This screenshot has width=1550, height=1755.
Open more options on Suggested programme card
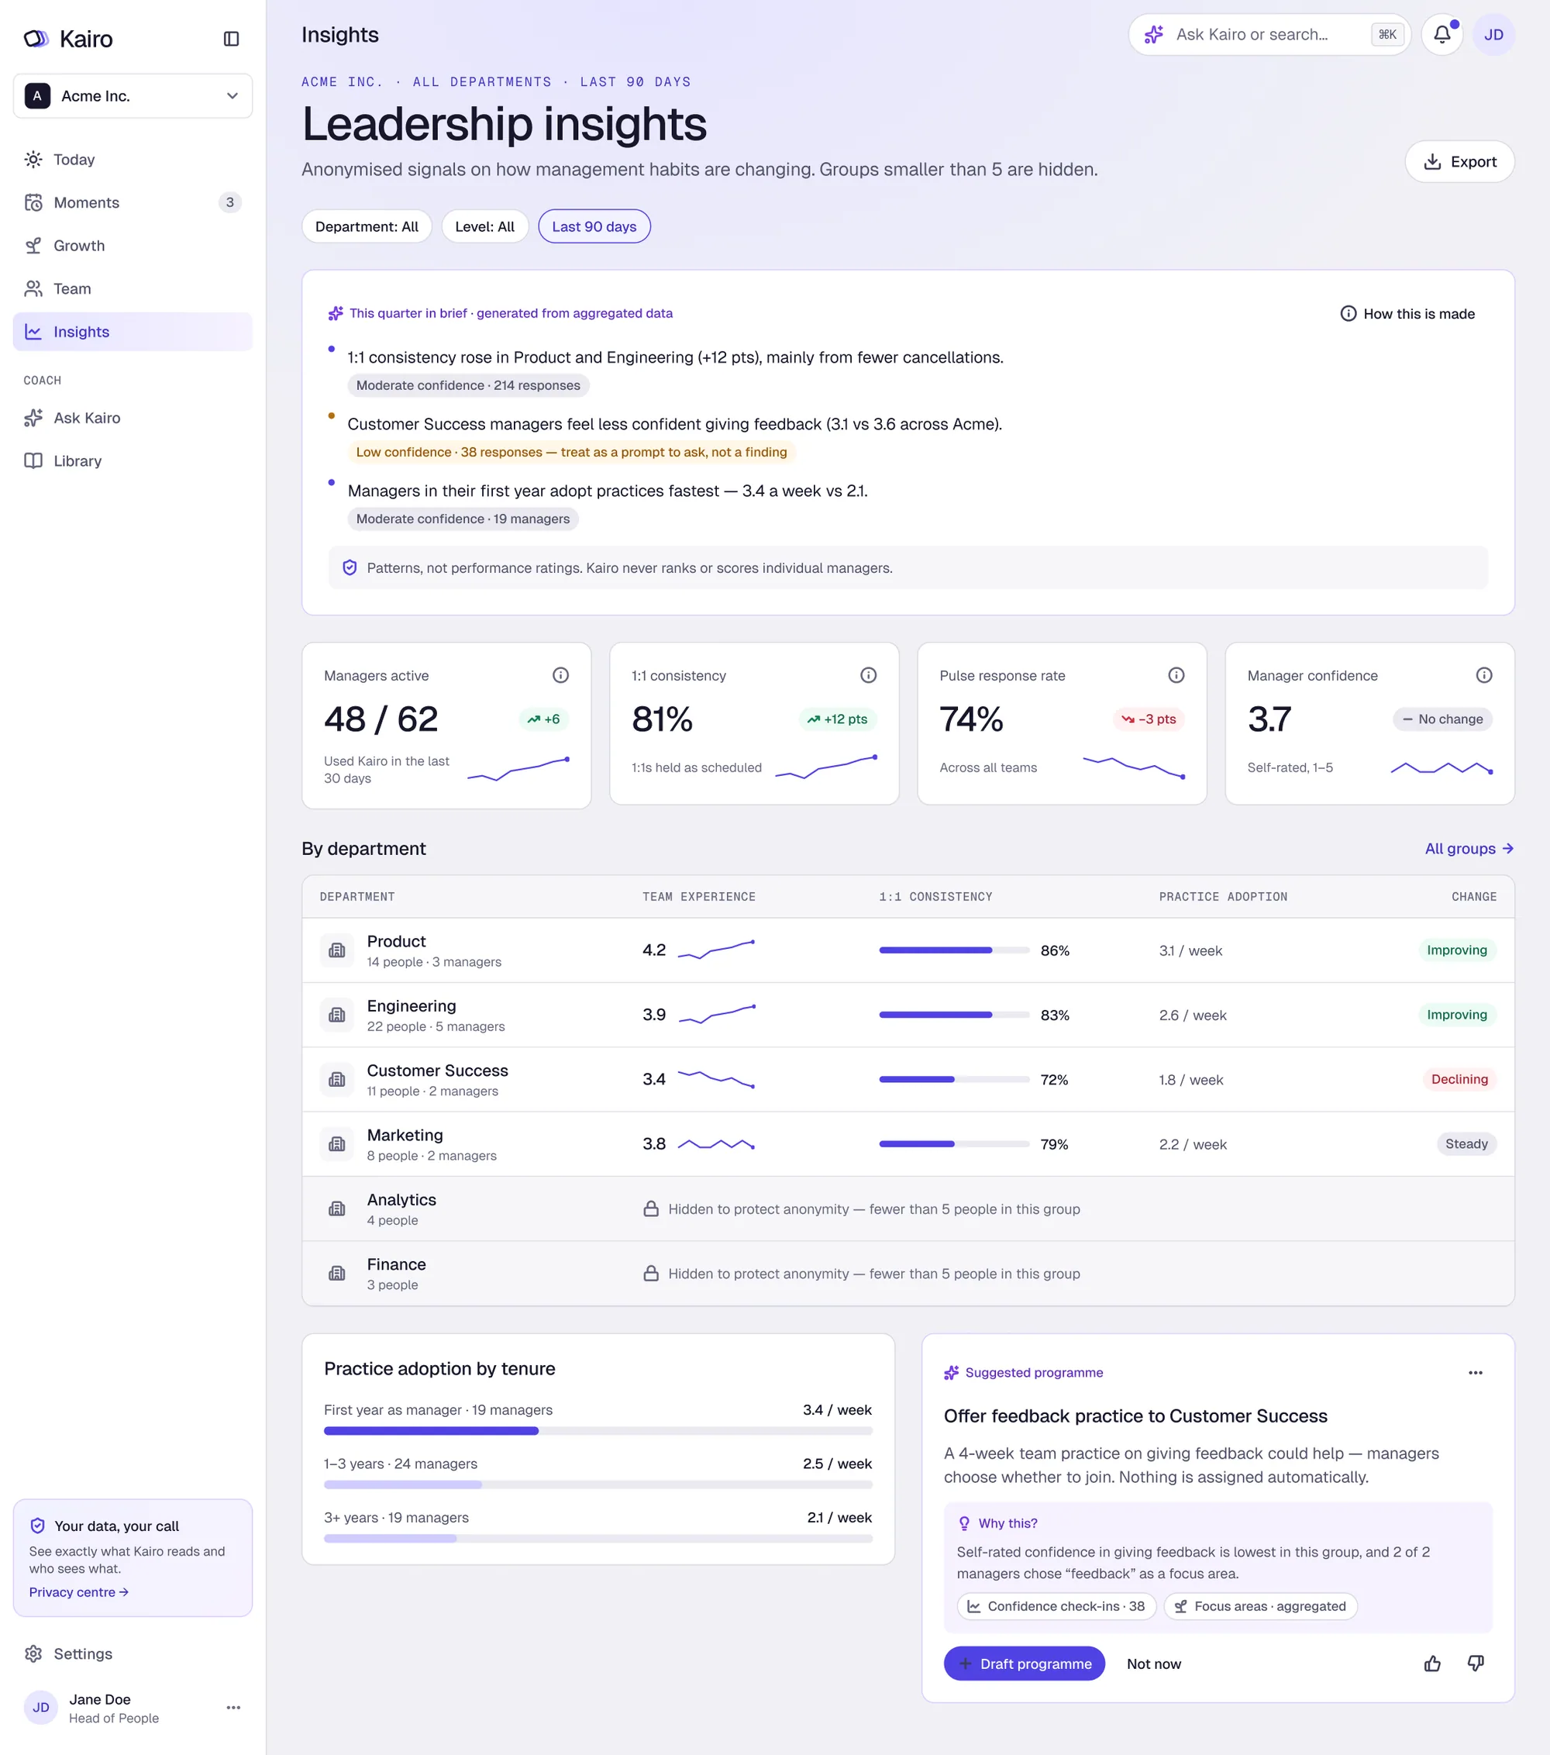click(1476, 1372)
